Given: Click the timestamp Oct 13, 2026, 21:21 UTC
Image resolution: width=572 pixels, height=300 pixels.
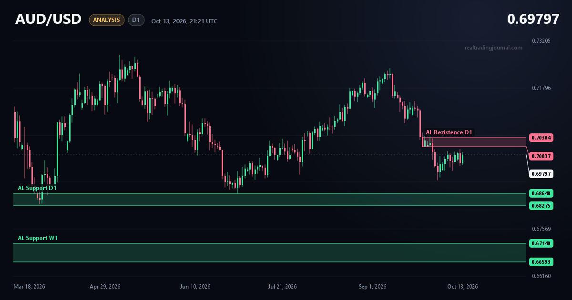Looking at the screenshot, I should point(184,21).
